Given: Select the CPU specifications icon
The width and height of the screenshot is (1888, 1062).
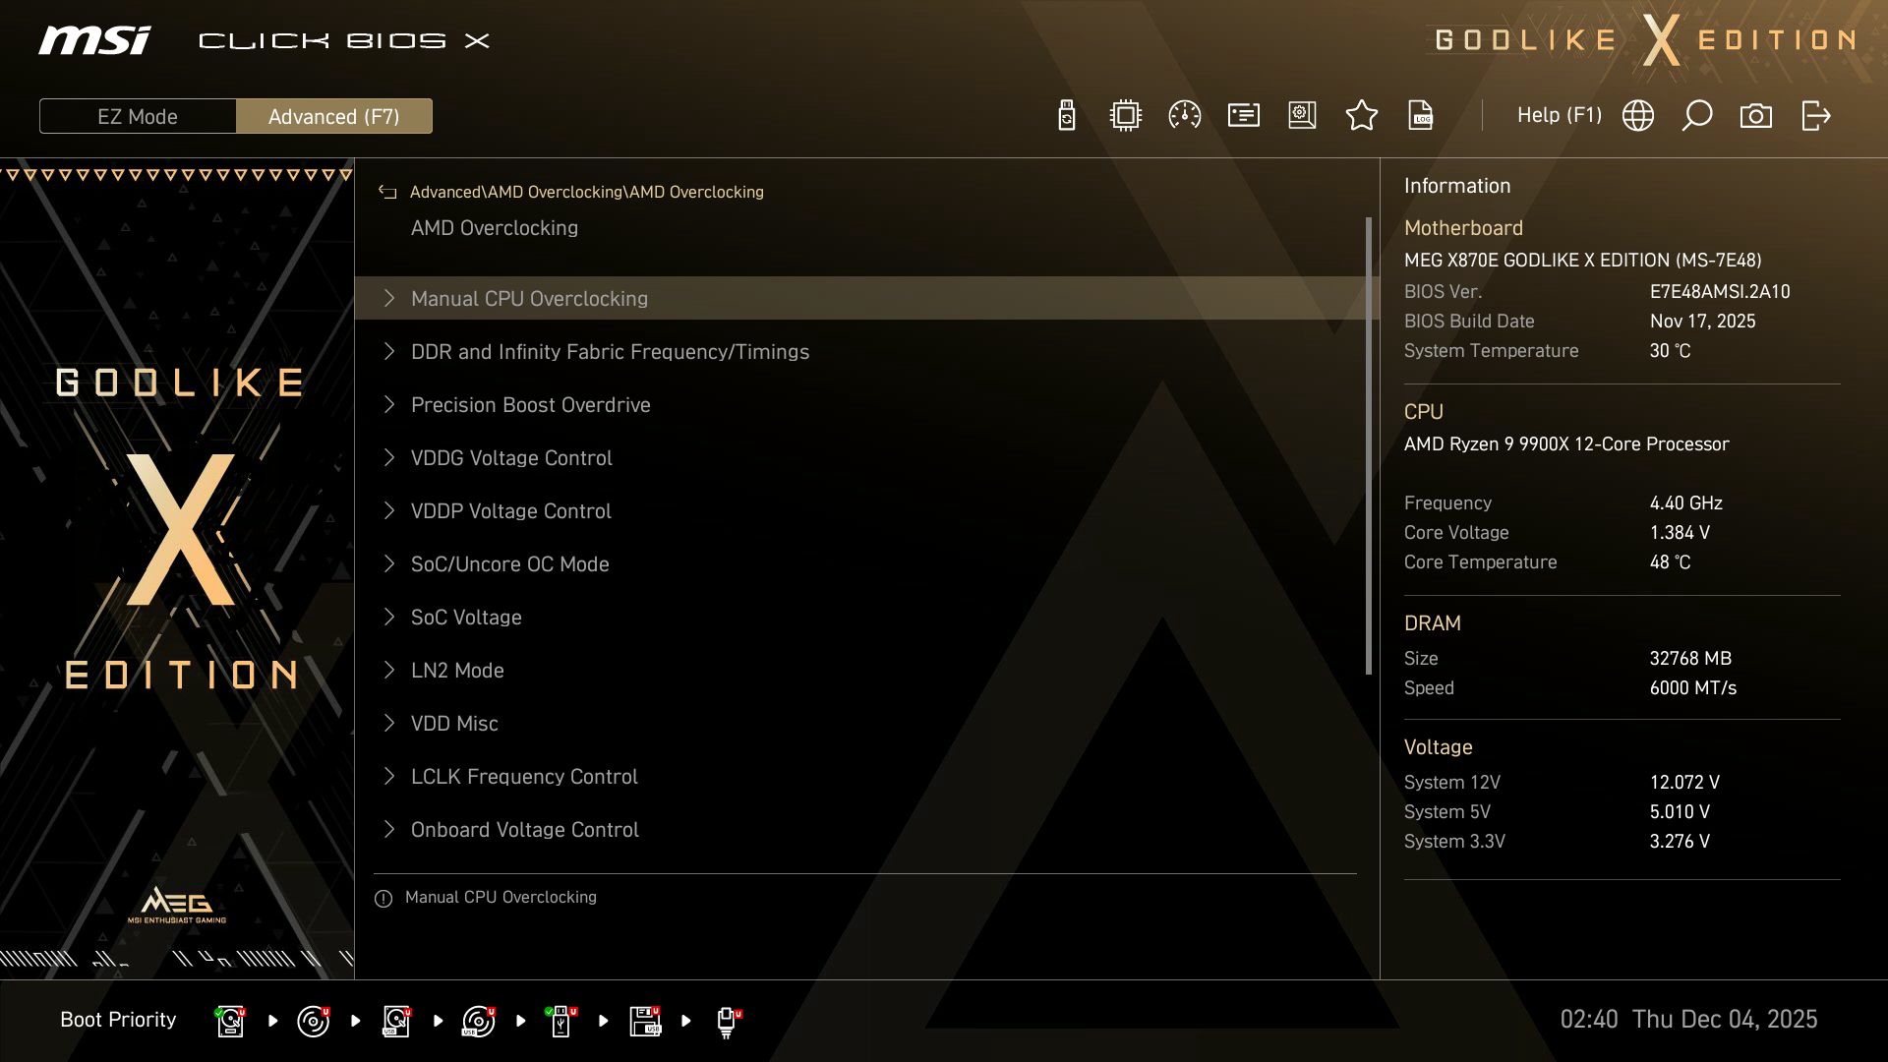Looking at the screenshot, I should [x=1125, y=115].
